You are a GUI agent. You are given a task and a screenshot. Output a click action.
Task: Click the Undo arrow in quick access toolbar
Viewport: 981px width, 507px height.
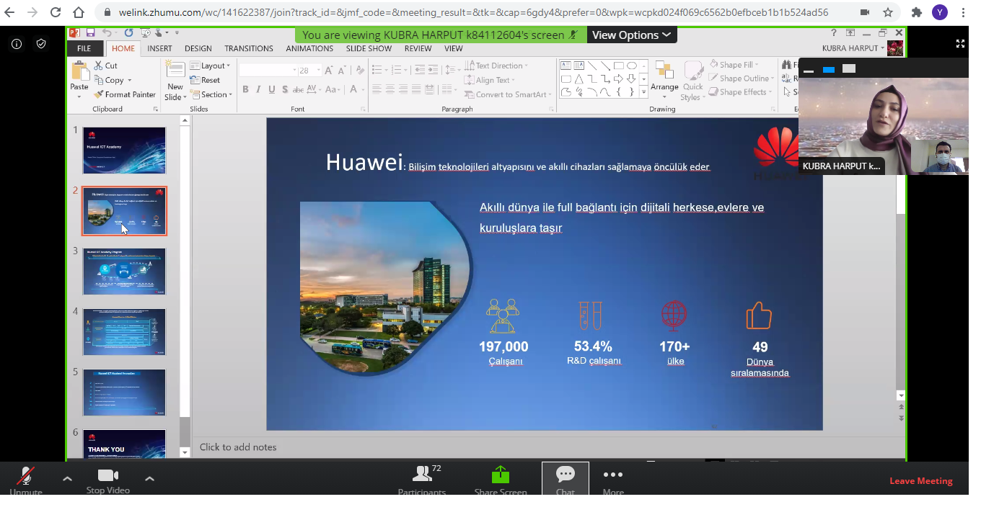107,33
